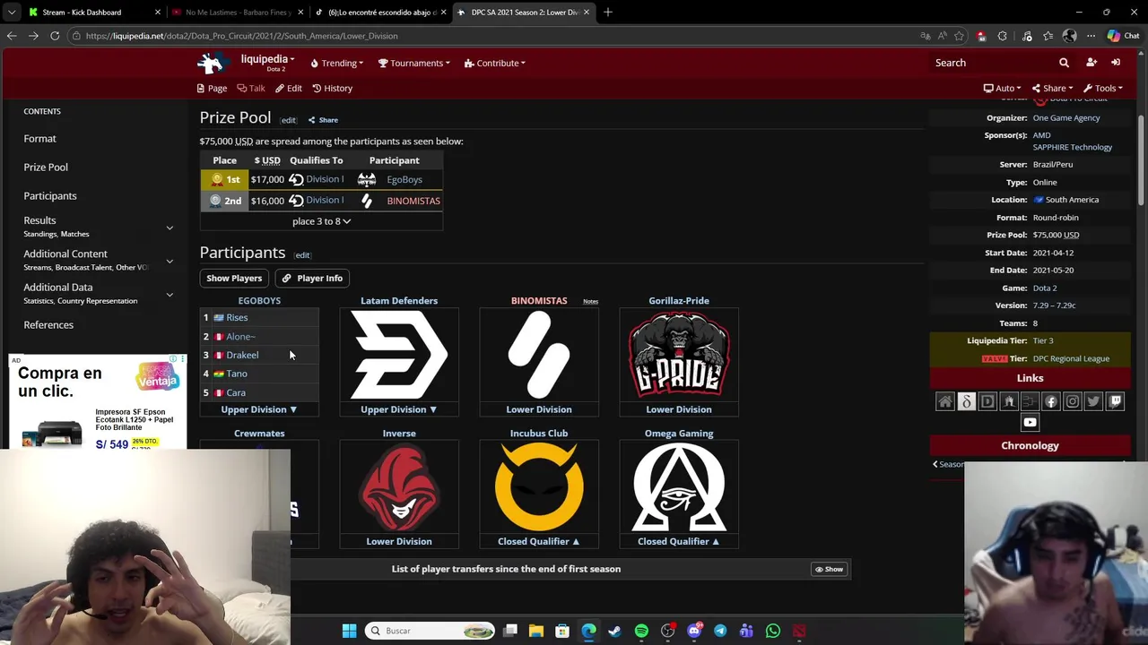Switch to the Page tab
The image size is (1148, 645).
pyautogui.click(x=212, y=88)
